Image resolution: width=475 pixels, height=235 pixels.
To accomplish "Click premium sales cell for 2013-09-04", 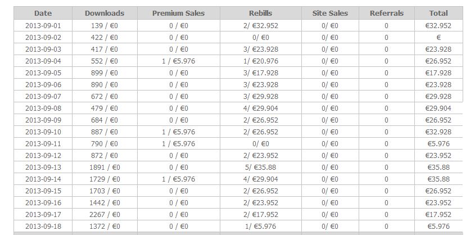I will click(x=178, y=61).
